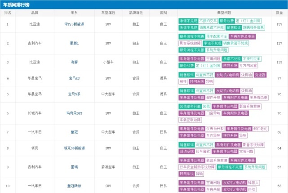Select the 典型问题 column header

[224, 13]
